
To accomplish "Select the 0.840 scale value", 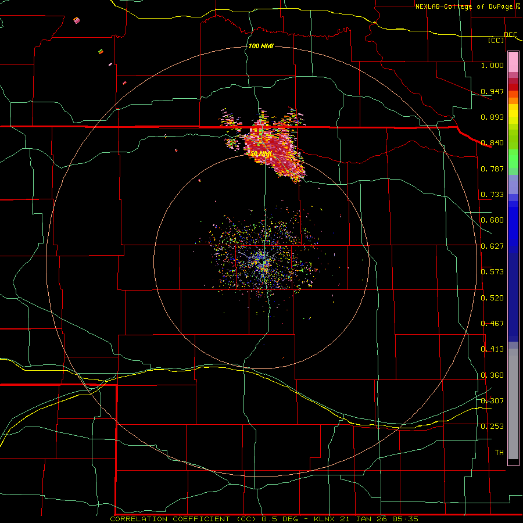I will [x=492, y=142].
